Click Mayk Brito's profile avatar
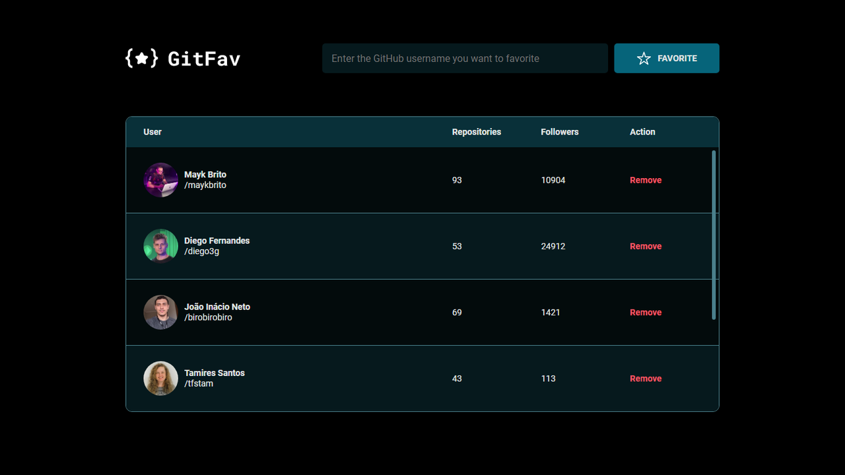This screenshot has width=845, height=475. point(160,179)
